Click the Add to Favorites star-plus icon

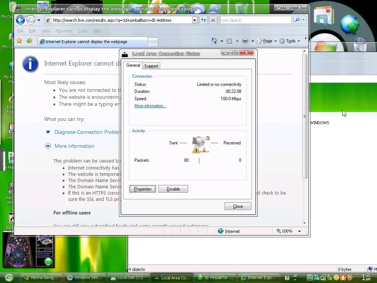[x=29, y=41]
